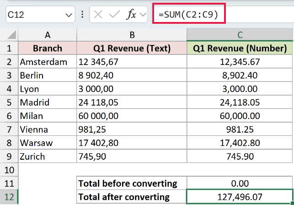Open the Insert Function fx icon

131,15
